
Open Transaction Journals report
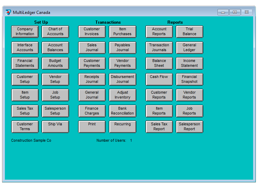[x=159, y=47]
